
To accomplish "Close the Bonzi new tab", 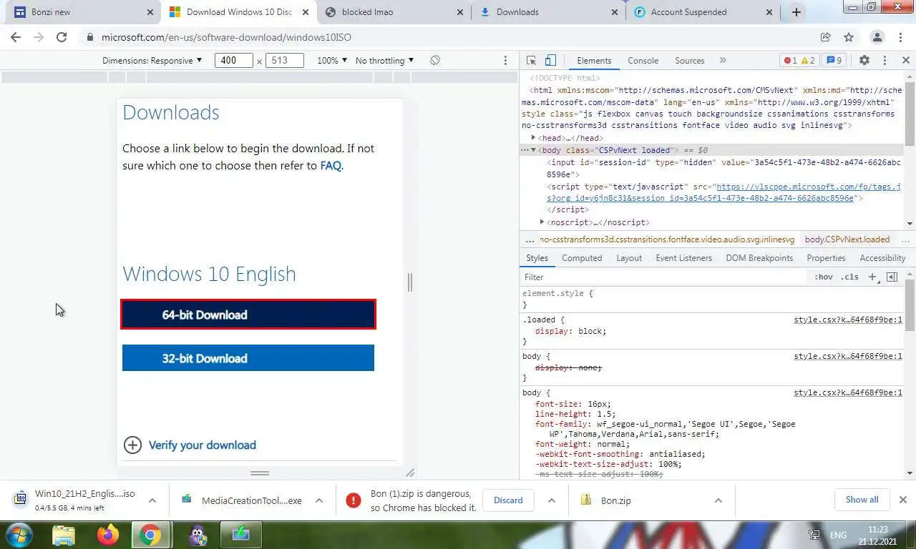I will [x=150, y=12].
